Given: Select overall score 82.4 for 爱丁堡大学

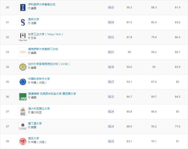Looking at the screenshot, I should [x=111, y=126].
